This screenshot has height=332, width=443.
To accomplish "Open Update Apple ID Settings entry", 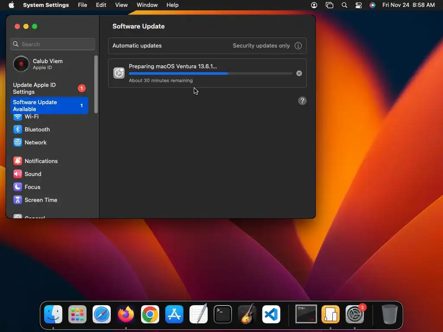I will click(x=49, y=88).
